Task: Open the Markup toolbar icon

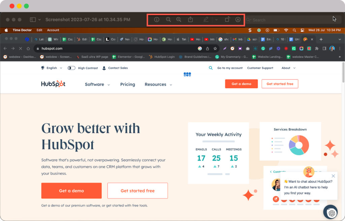Action: (x=238, y=20)
